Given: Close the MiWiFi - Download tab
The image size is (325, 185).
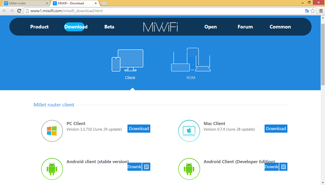Looking at the screenshot, I should click(96, 3).
